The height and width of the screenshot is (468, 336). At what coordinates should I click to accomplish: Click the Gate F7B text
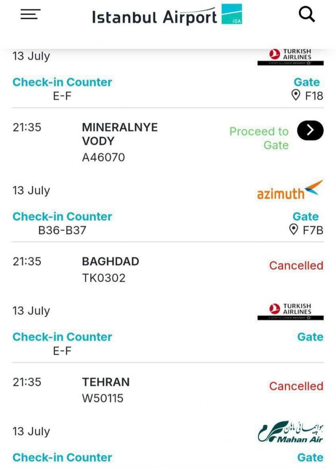click(313, 230)
